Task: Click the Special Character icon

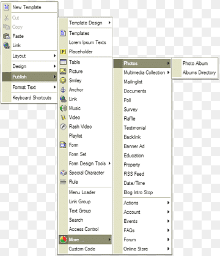Action: pos(63,173)
